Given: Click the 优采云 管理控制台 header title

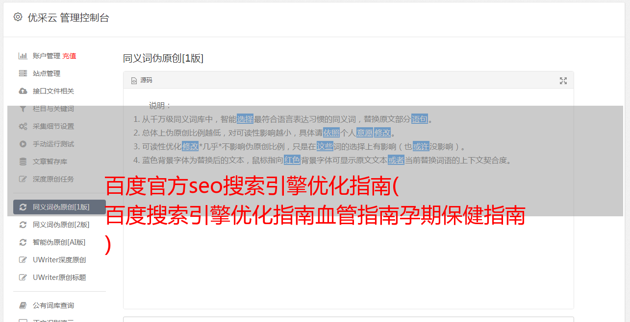Looking at the screenshot, I should click(68, 18).
